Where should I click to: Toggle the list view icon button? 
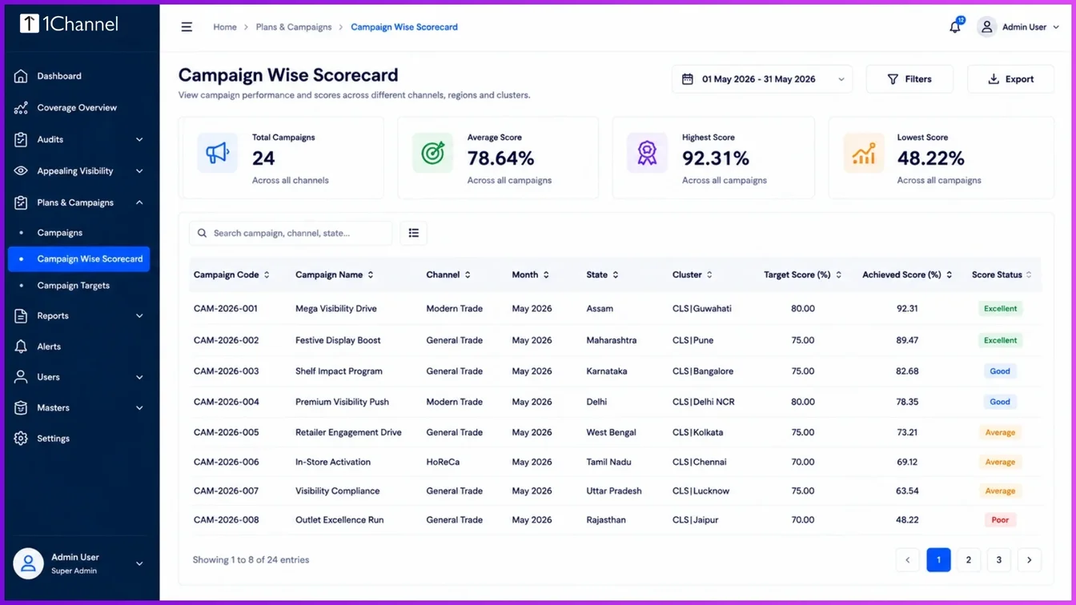(x=414, y=233)
